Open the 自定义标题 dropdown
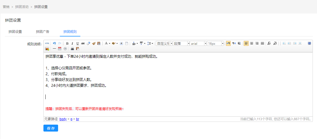The height and width of the screenshot is (139, 317). 171,43
